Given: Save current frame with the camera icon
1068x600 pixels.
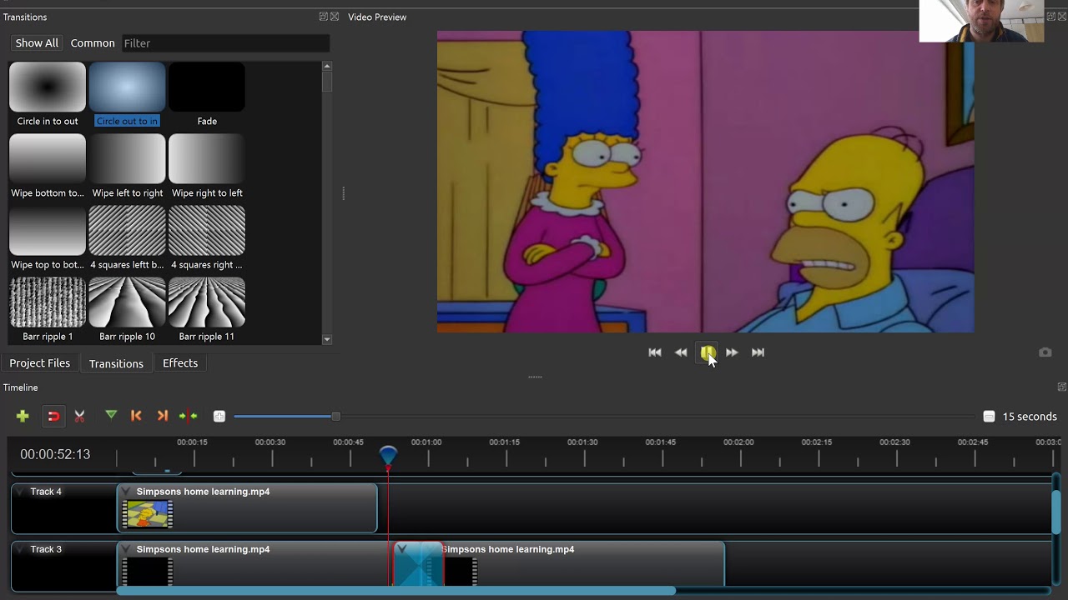Looking at the screenshot, I should pyautogui.click(x=1045, y=352).
